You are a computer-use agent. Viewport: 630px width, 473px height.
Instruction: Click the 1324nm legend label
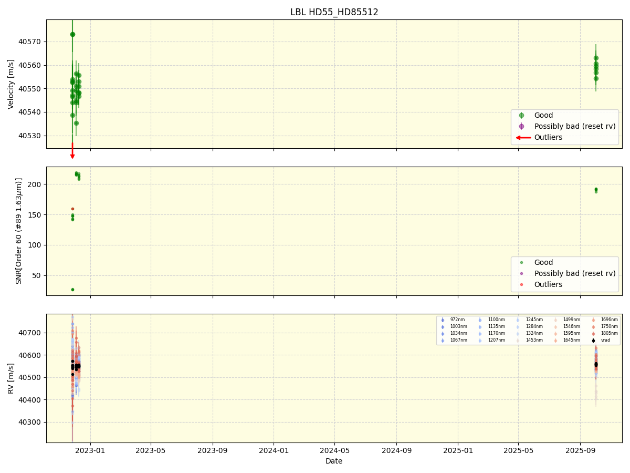pos(534,333)
